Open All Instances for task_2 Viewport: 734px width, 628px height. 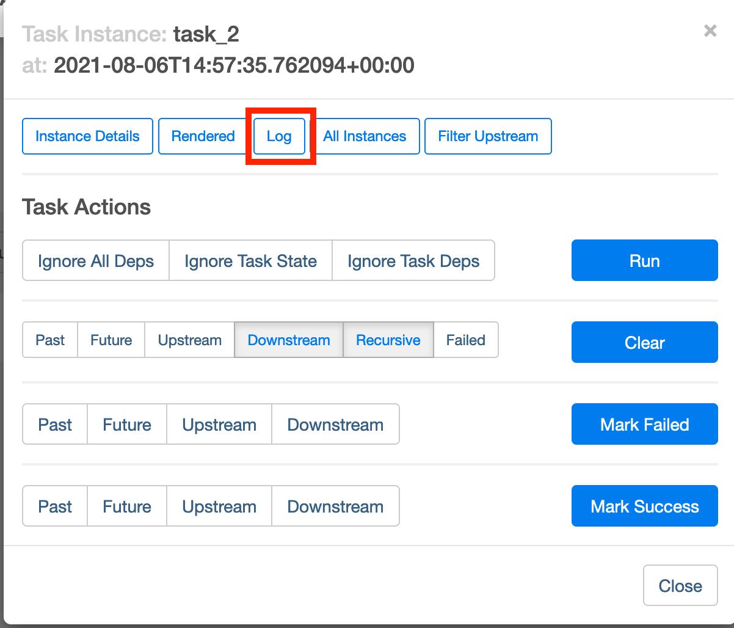365,136
